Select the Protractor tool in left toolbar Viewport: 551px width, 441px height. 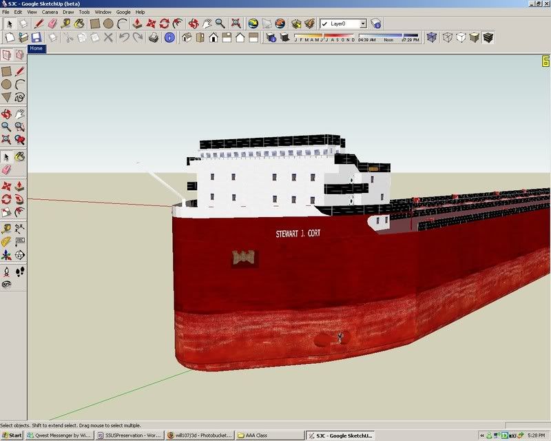(6, 242)
